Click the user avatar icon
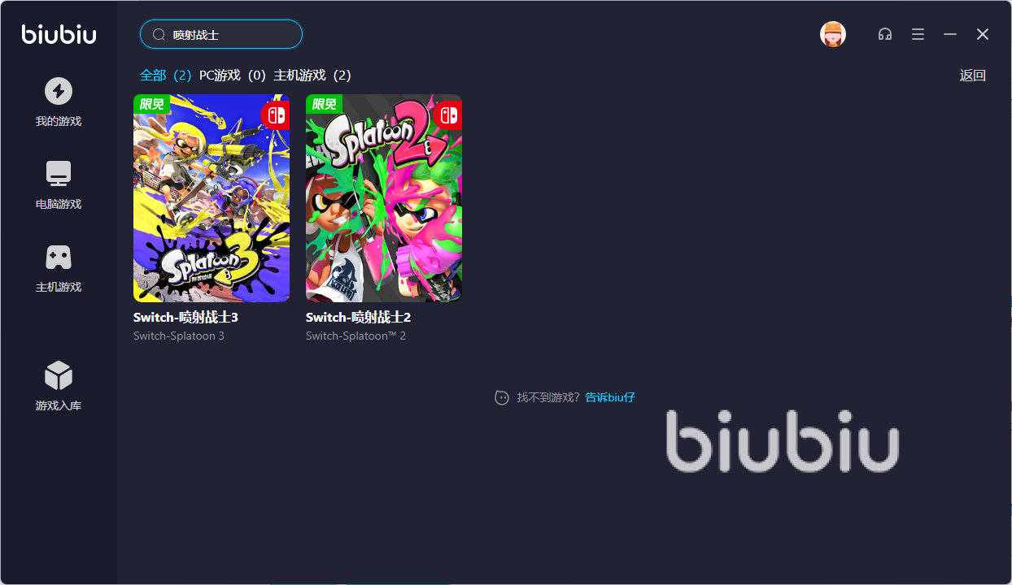This screenshot has height=585, width=1012. (832, 34)
